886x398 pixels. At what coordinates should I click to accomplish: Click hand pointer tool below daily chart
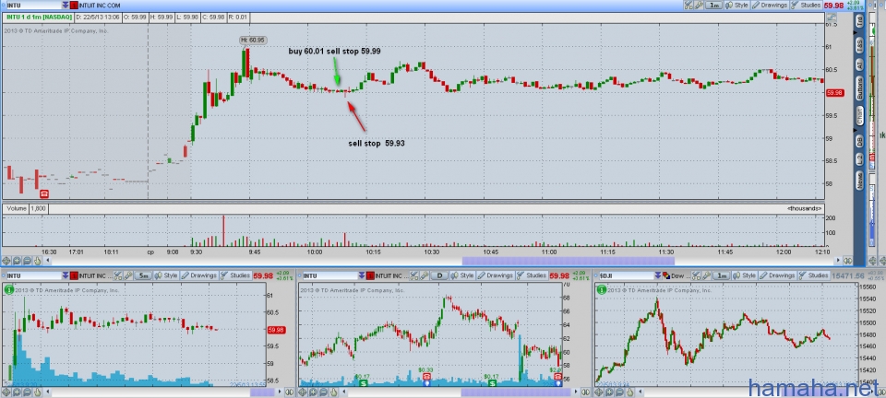point(333,392)
